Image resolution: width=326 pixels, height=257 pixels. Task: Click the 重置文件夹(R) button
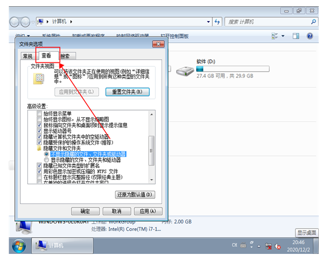(x=128, y=92)
